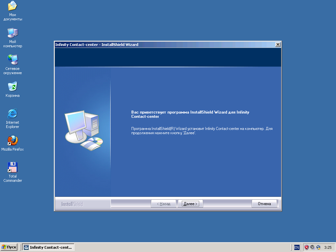Select the Сетевое окружение desktop icon
This screenshot has width=336, height=252.
click(12, 65)
